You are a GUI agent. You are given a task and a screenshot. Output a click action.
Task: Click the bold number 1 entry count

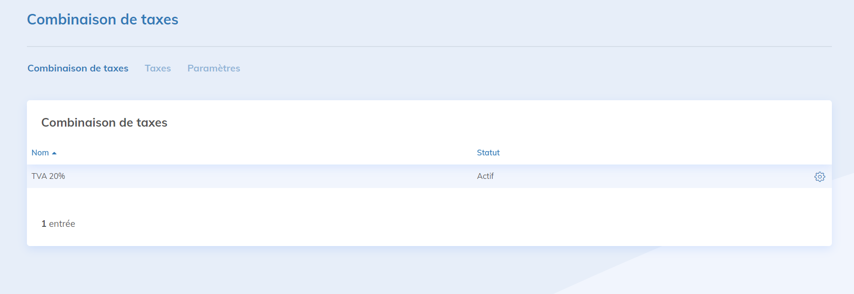[x=44, y=224]
